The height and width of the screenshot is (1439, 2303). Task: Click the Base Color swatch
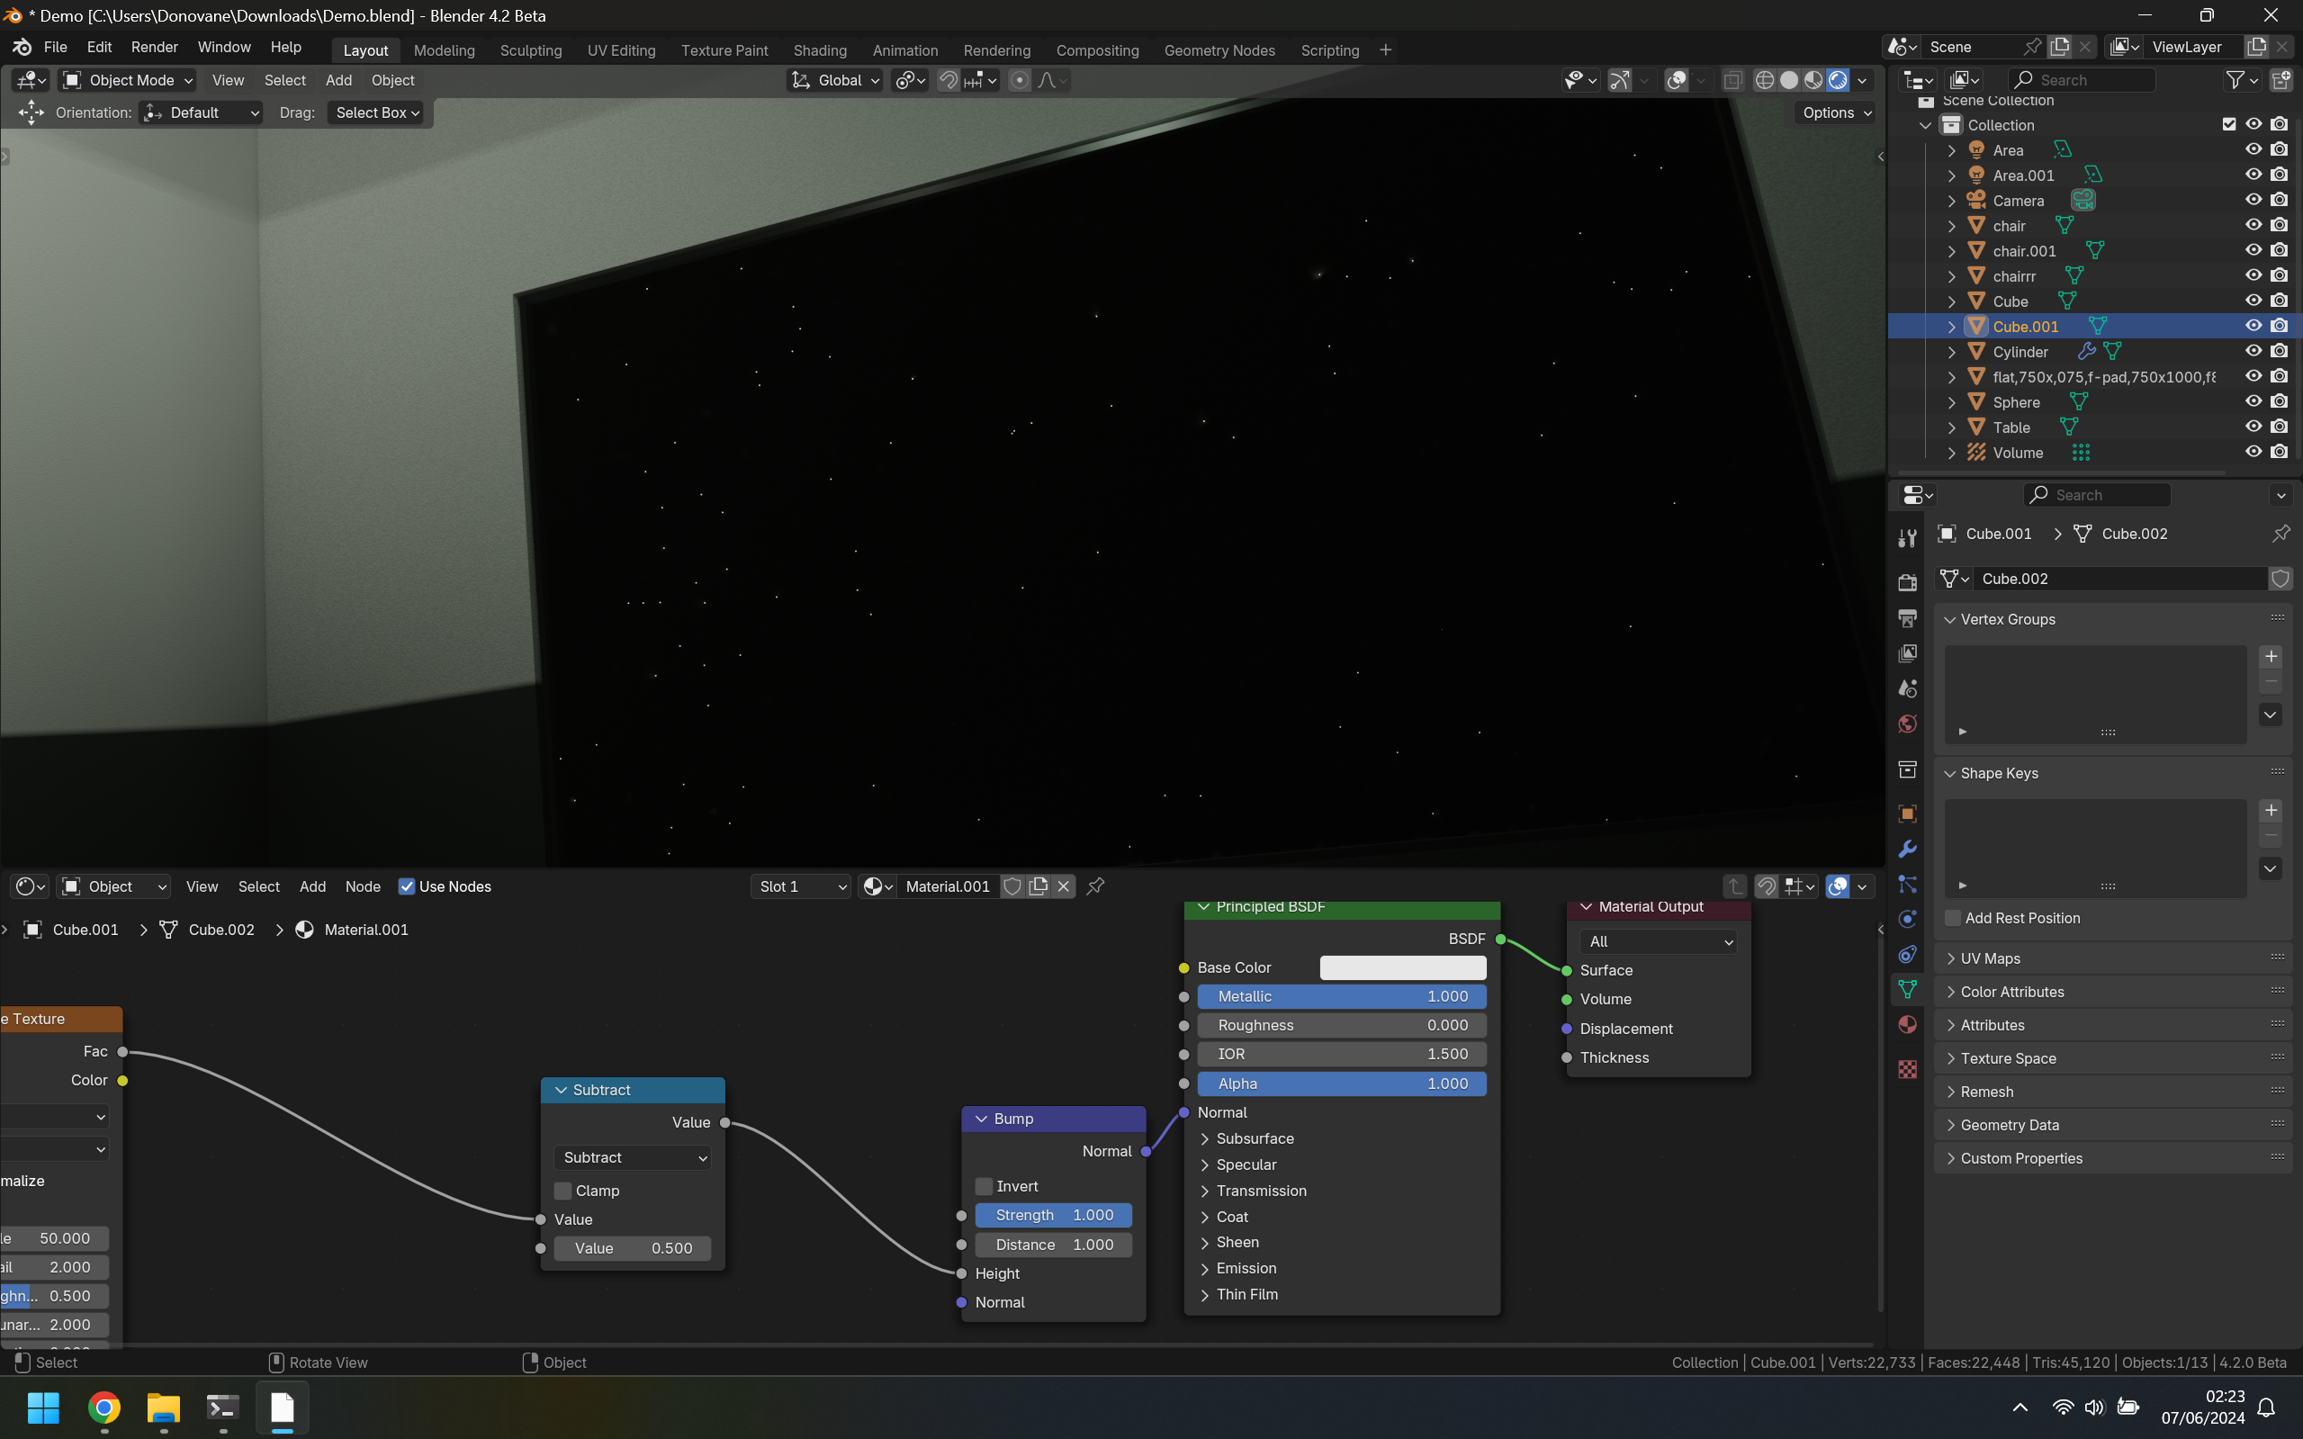[1403, 968]
